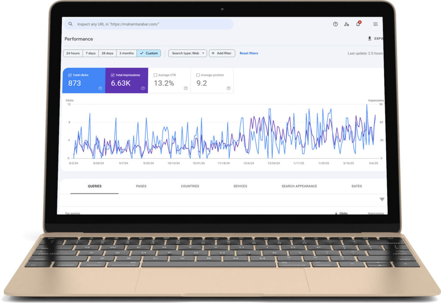Switch to the Pages tab
This screenshot has width=441, height=303.
click(141, 186)
